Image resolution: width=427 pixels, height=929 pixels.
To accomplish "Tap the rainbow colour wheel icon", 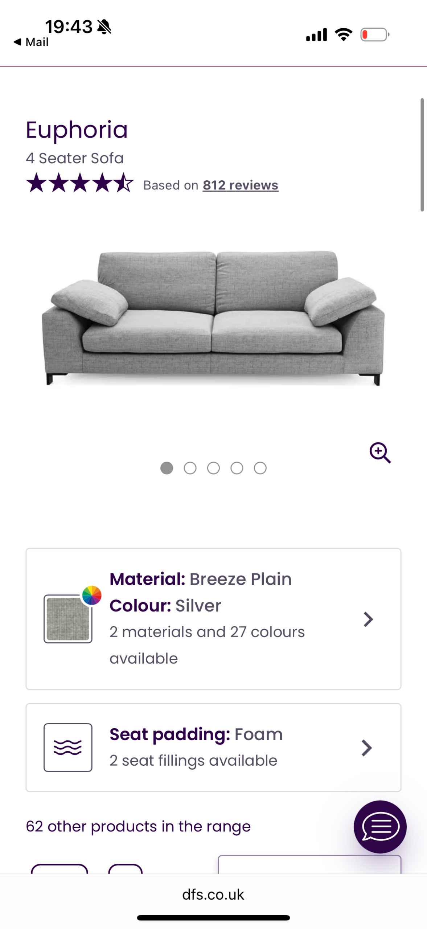I will click(x=92, y=595).
